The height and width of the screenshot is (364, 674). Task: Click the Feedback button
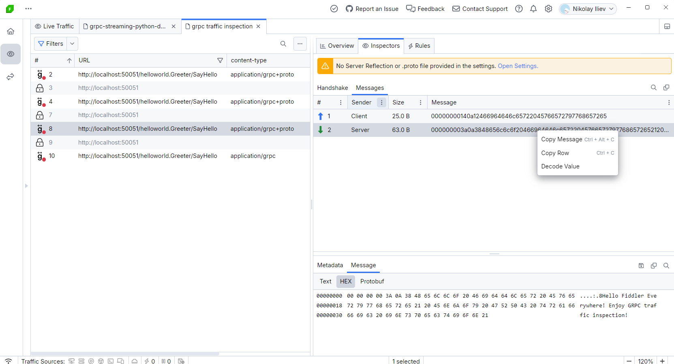(x=425, y=9)
